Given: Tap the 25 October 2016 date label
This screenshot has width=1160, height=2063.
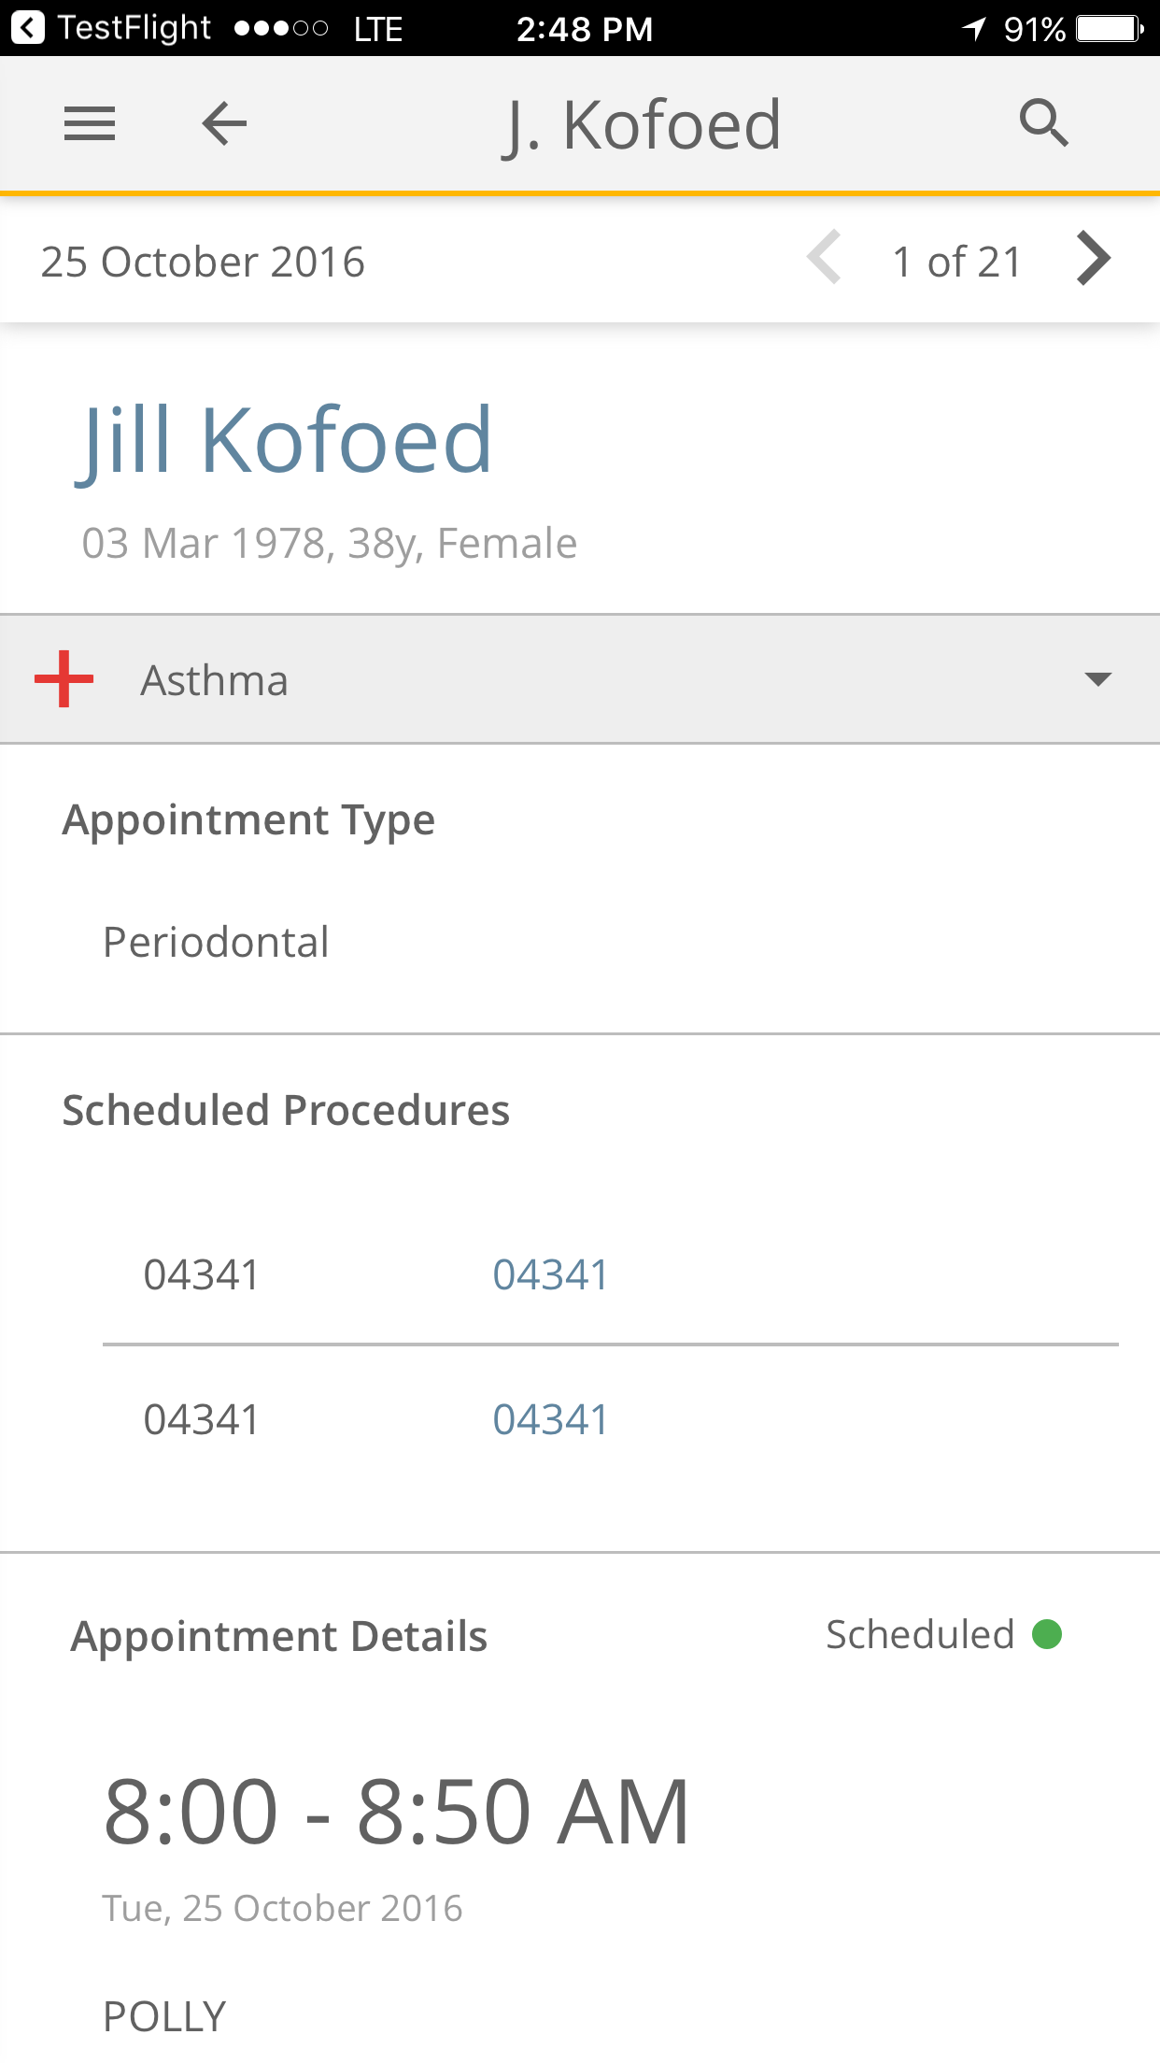Looking at the screenshot, I should point(203,262).
